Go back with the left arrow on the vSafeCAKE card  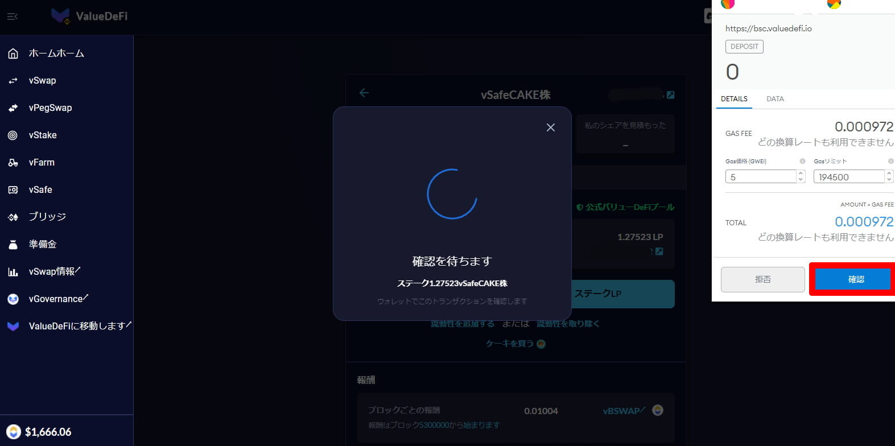click(x=364, y=93)
